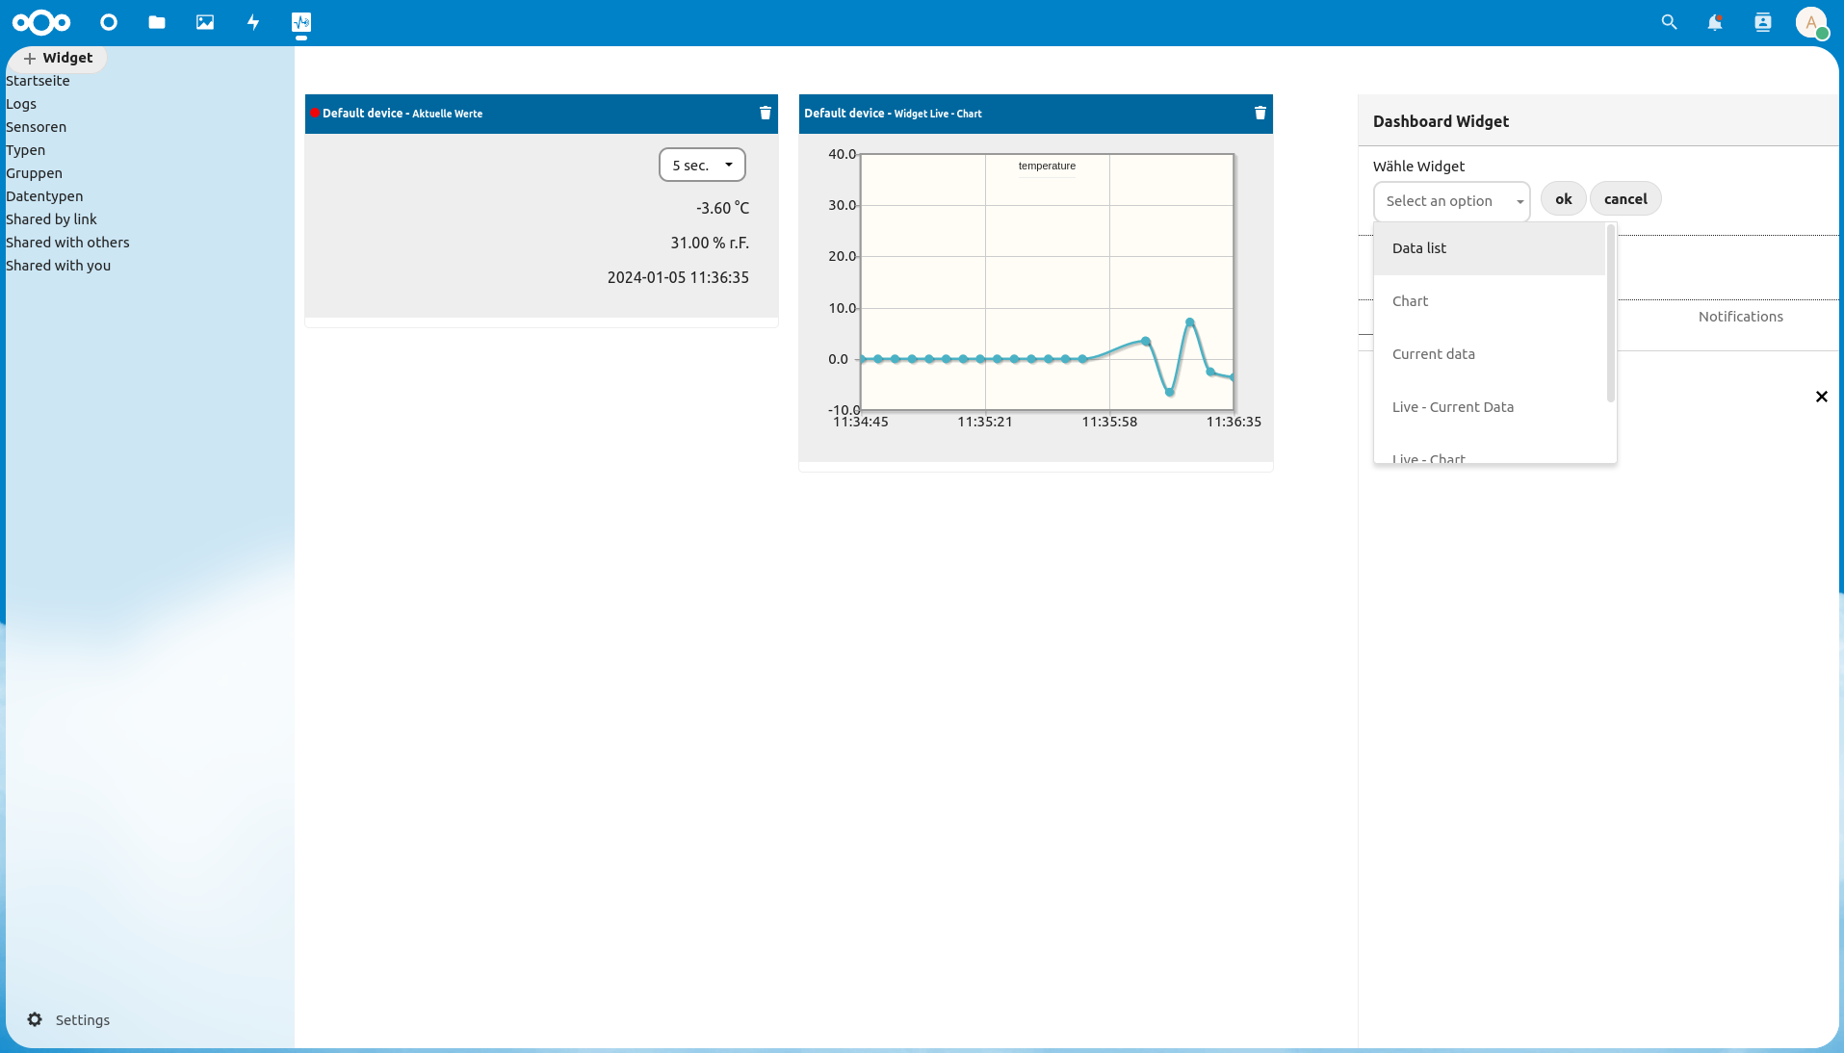Click the Settings gear icon
Viewport: 1844px width, 1053px height.
[x=35, y=1019]
